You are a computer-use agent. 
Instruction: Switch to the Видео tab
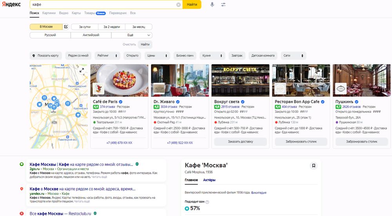[64, 13]
